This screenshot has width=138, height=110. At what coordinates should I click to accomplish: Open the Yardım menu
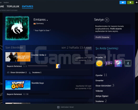[6, 2]
